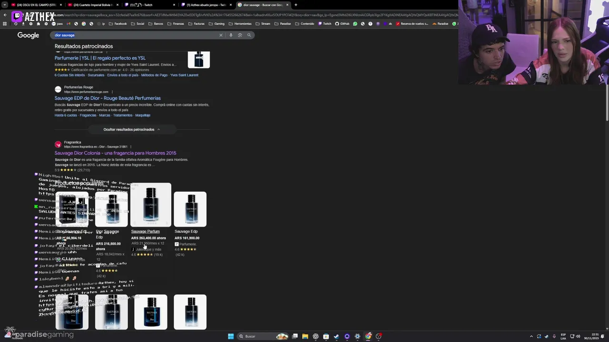Open Sauvage EDP de Dior Rouge link
Image resolution: width=609 pixels, height=342 pixels.
(108, 98)
